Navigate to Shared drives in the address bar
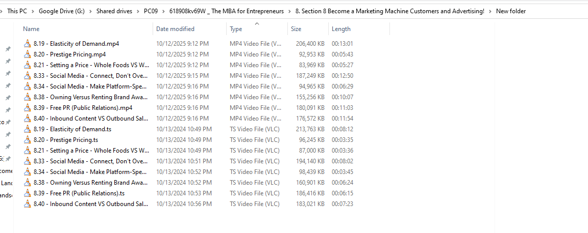The width and height of the screenshot is (588, 233). pos(114,11)
